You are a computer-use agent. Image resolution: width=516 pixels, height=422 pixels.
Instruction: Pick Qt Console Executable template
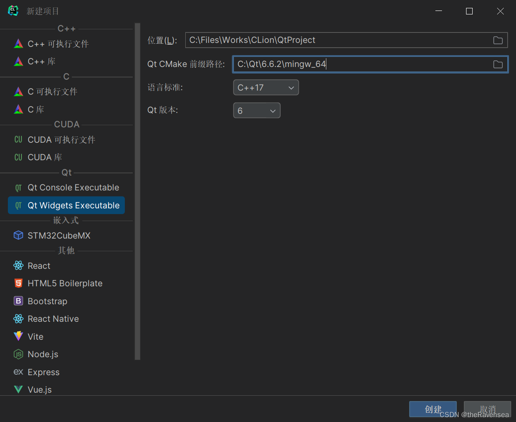pos(66,187)
